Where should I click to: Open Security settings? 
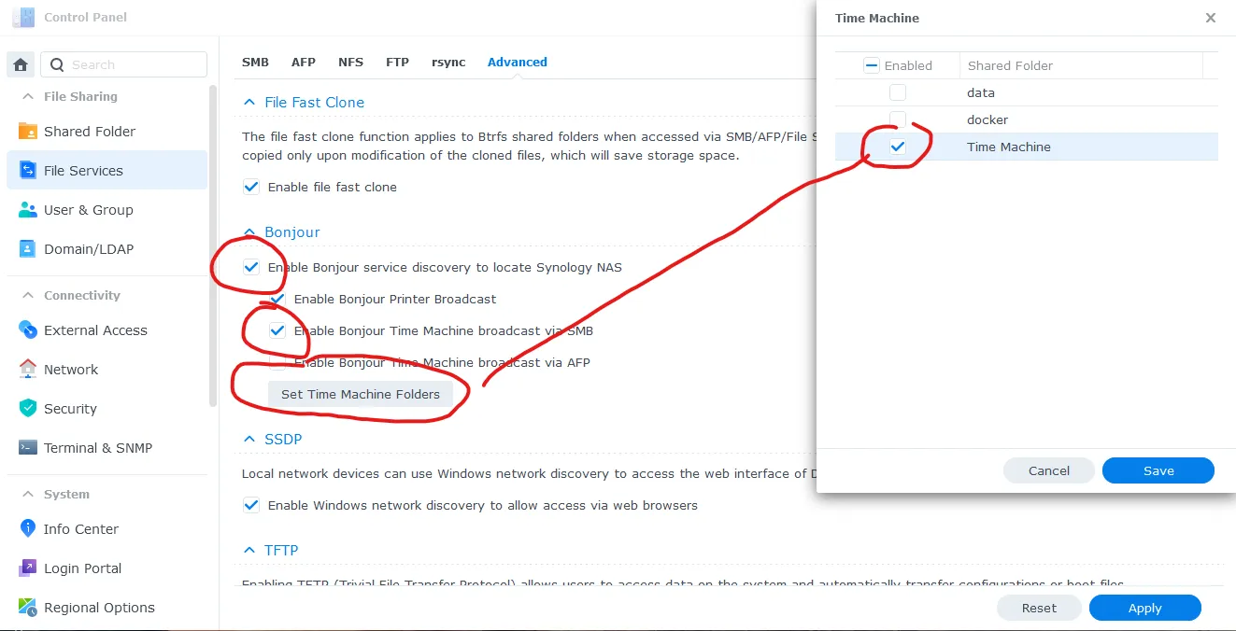coord(70,408)
